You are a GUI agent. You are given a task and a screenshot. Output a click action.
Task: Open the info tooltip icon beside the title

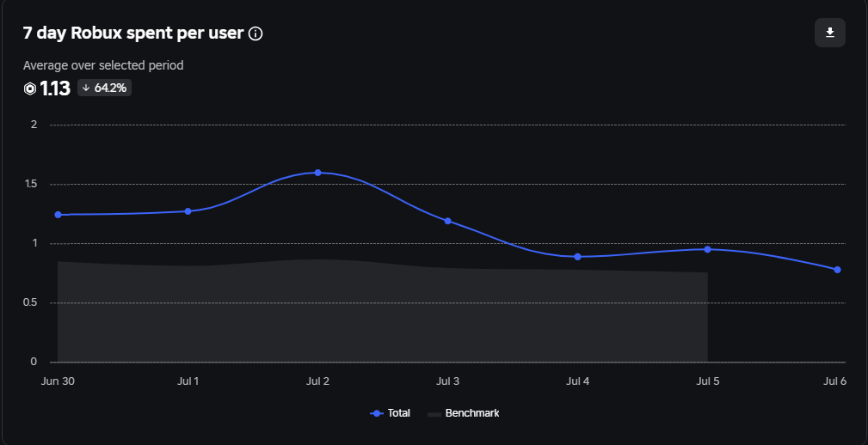pyautogui.click(x=255, y=34)
